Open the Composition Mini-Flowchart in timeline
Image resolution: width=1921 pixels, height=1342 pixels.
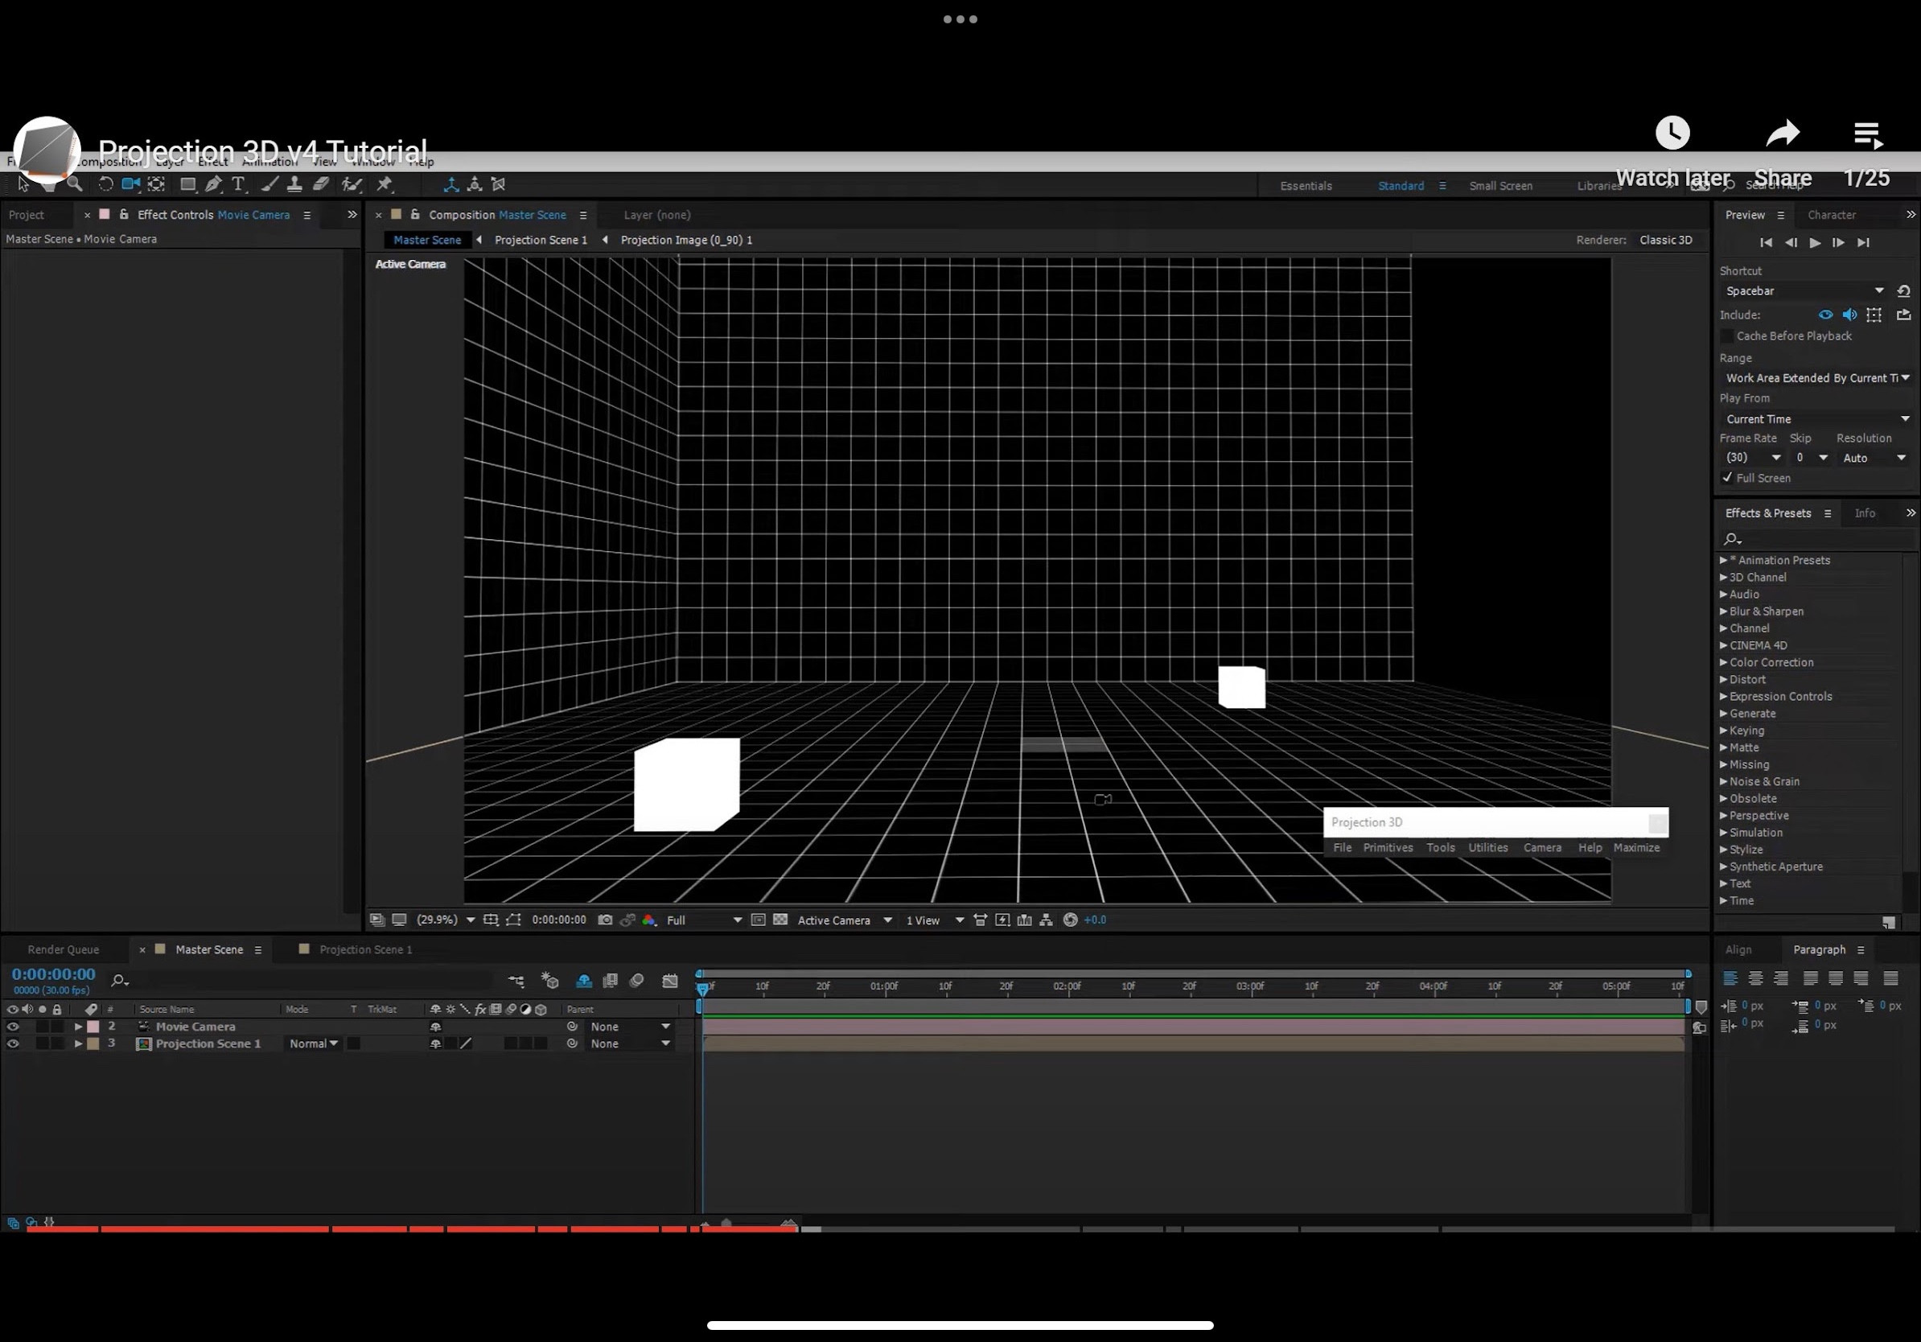point(516,981)
